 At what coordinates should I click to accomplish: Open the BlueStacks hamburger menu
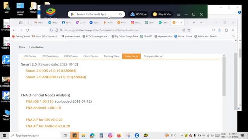[178, 14]
